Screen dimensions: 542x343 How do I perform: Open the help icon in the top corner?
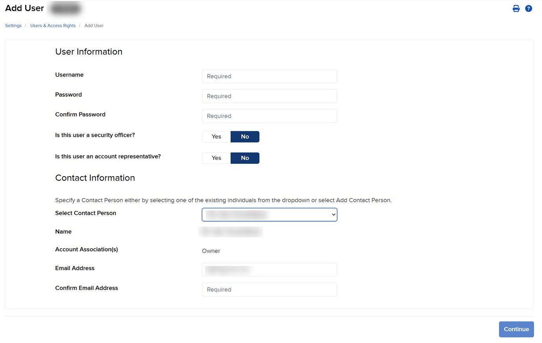528,8
